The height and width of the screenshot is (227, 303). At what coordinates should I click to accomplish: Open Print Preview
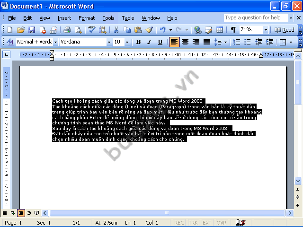point(78,30)
